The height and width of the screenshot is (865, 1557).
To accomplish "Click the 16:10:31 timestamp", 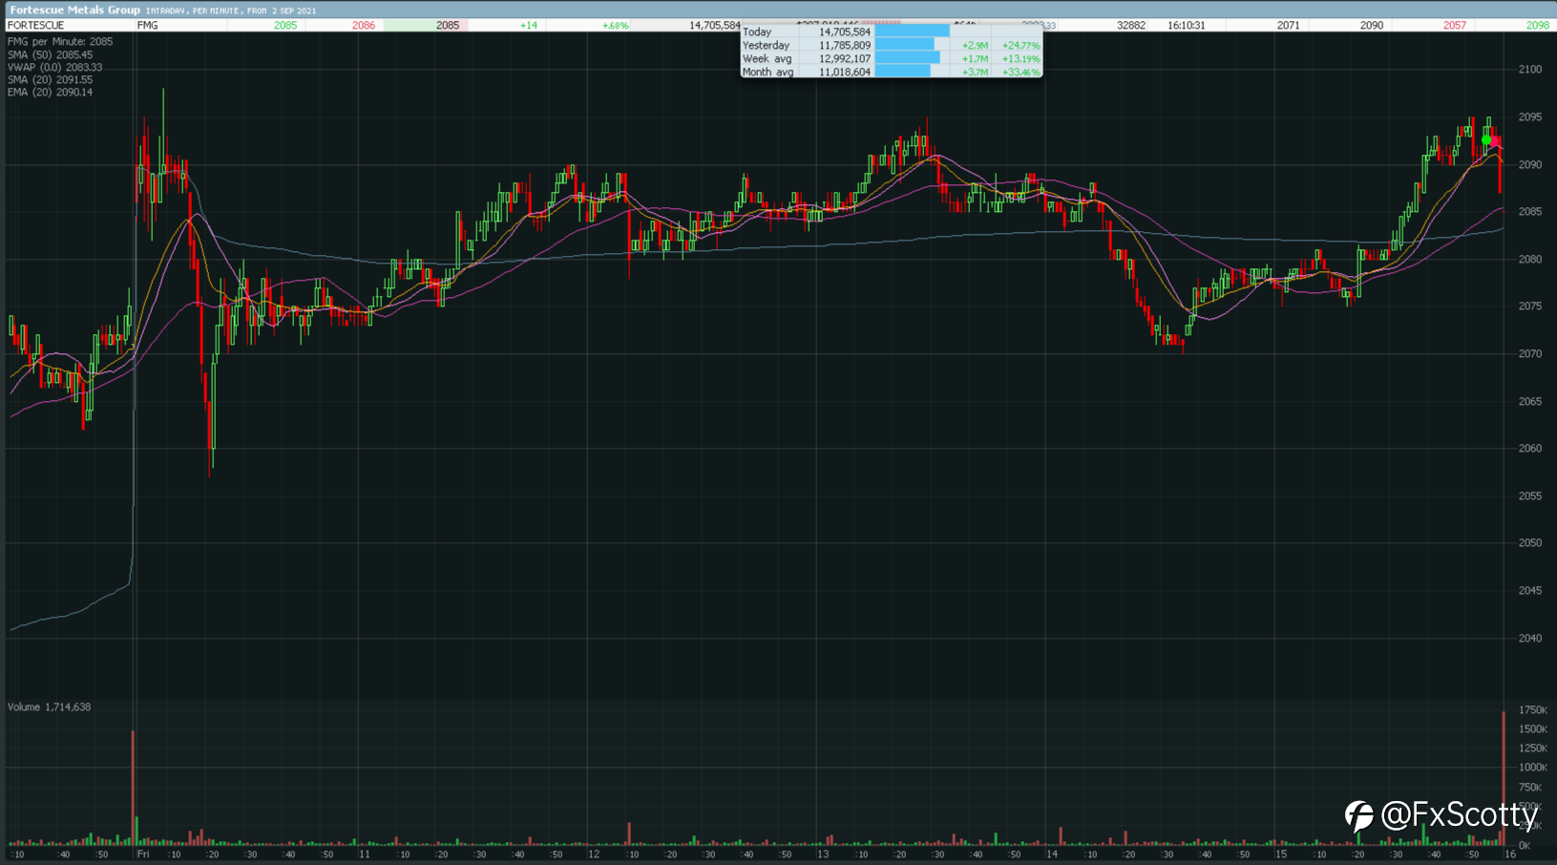I will 1187,25.
